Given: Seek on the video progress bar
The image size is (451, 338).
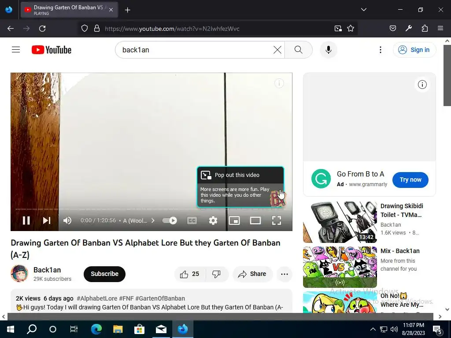Looking at the screenshot, I should click(152, 209).
